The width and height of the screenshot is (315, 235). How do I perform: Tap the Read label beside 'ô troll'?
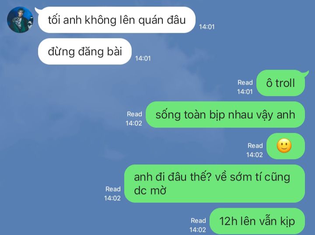click(x=245, y=82)
